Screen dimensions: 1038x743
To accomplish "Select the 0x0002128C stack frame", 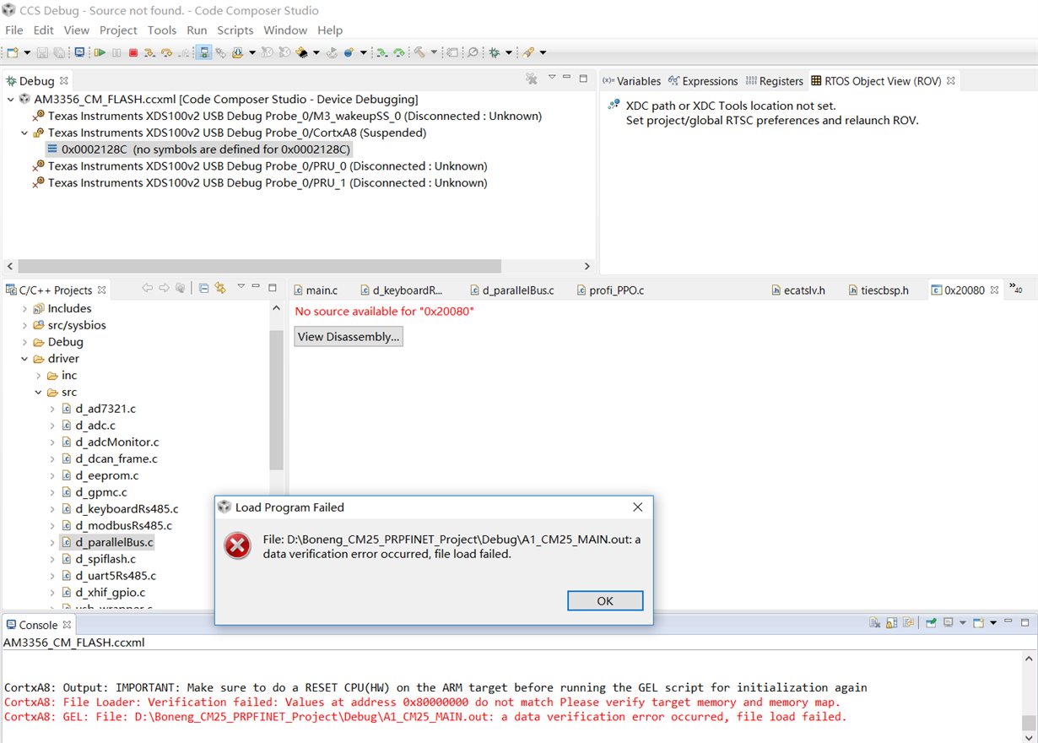I will (x=198, y=149).
